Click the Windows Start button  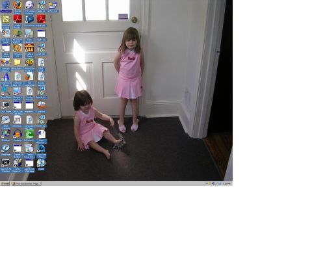pos(5,183)
